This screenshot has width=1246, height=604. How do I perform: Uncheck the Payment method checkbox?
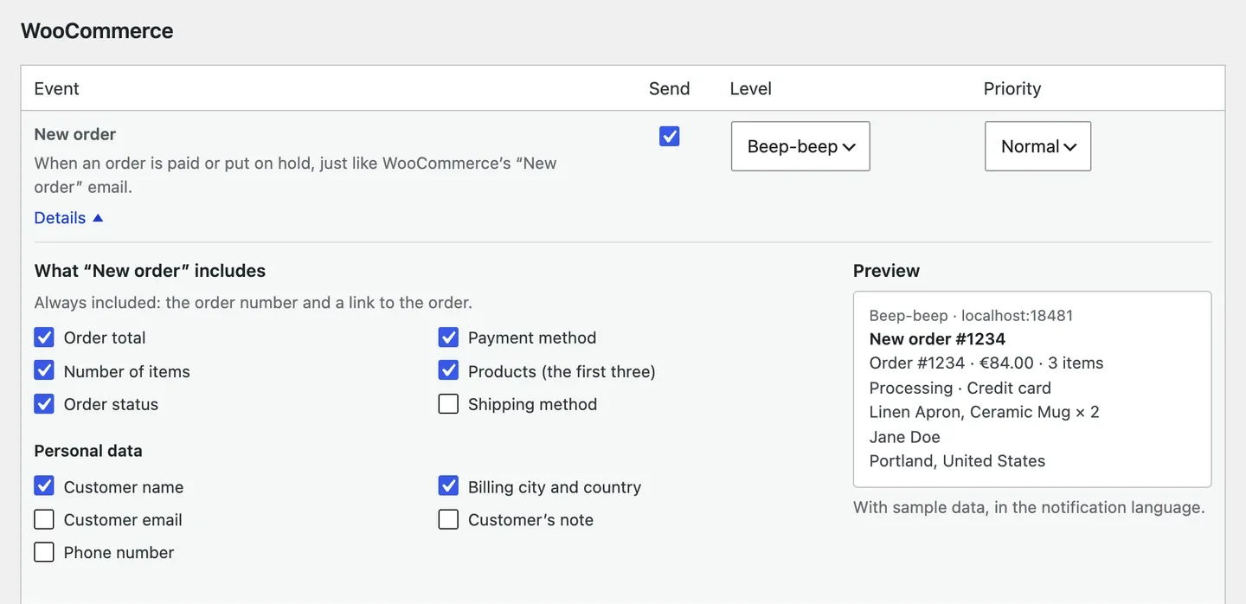click(448, 337)
